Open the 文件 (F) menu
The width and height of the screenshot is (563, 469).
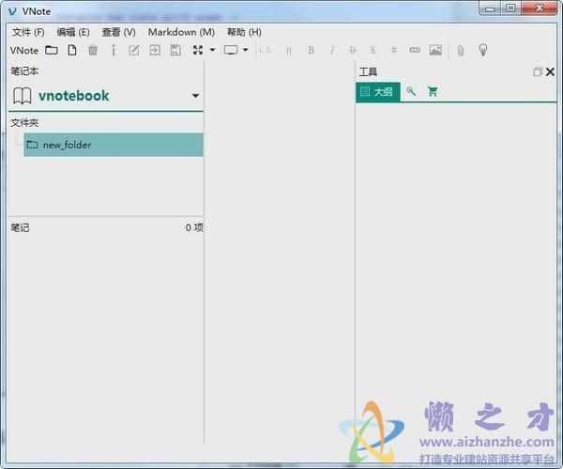[x=28, y=32]
